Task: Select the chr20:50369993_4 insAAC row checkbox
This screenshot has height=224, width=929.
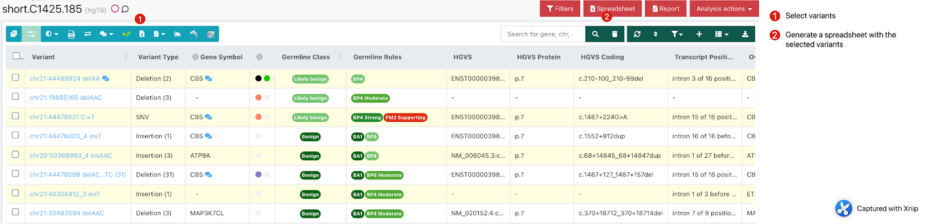Action: click(x=16, y=154)
